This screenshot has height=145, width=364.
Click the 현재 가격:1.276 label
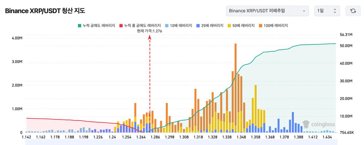[x=150, y=31]
